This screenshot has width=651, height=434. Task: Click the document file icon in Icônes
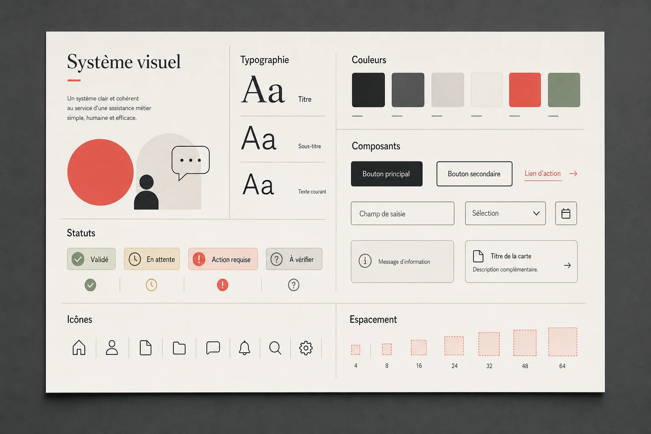[x=146, y=348]
